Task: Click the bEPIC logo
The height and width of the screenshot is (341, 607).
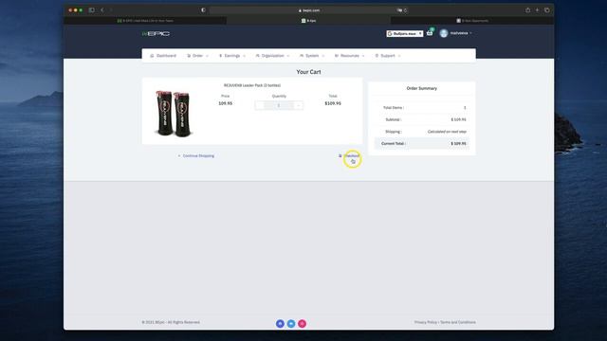Action: (x=156, y=34)
